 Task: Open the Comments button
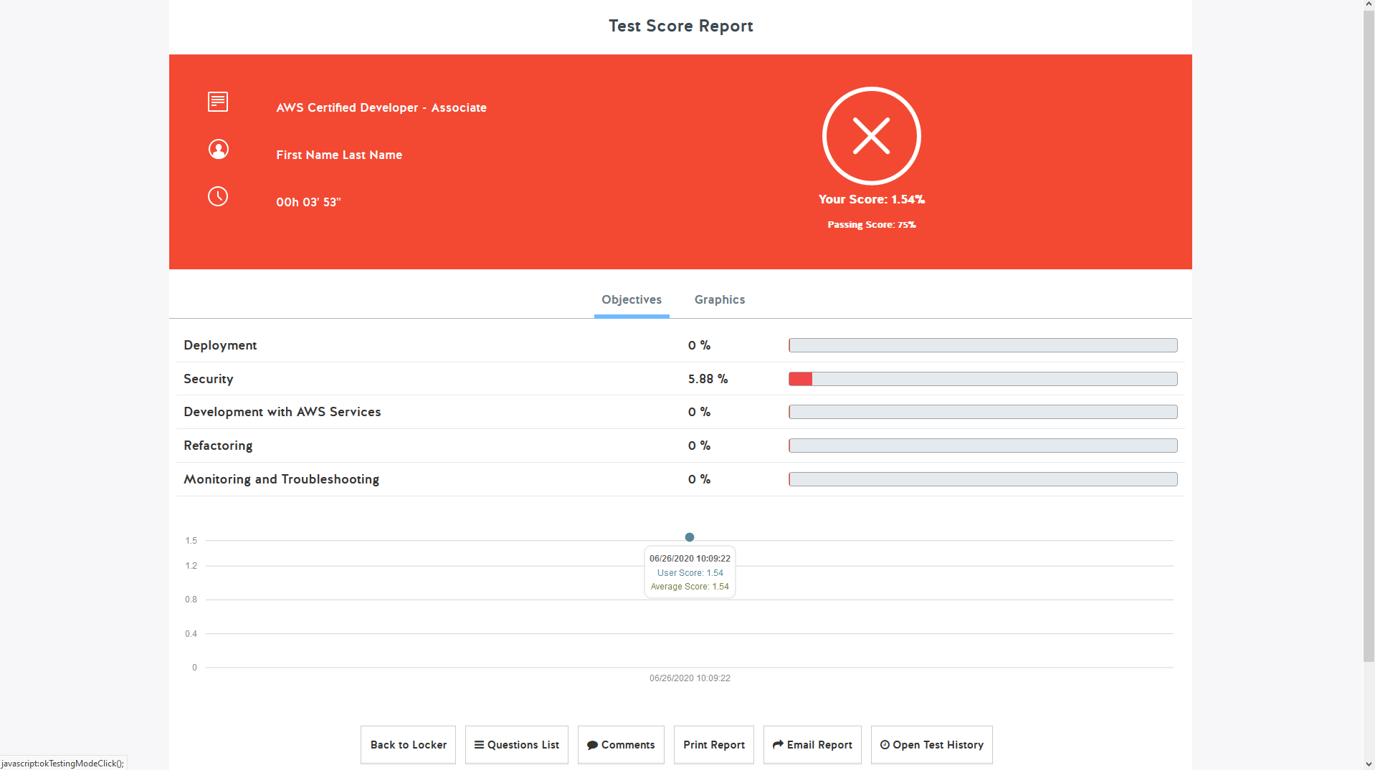[x=621, y=745]
